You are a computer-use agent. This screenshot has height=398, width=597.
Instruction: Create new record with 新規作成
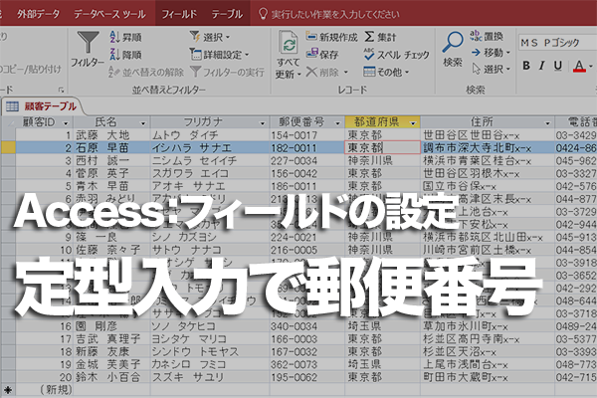pyautogui.click(x=332, y=37)
